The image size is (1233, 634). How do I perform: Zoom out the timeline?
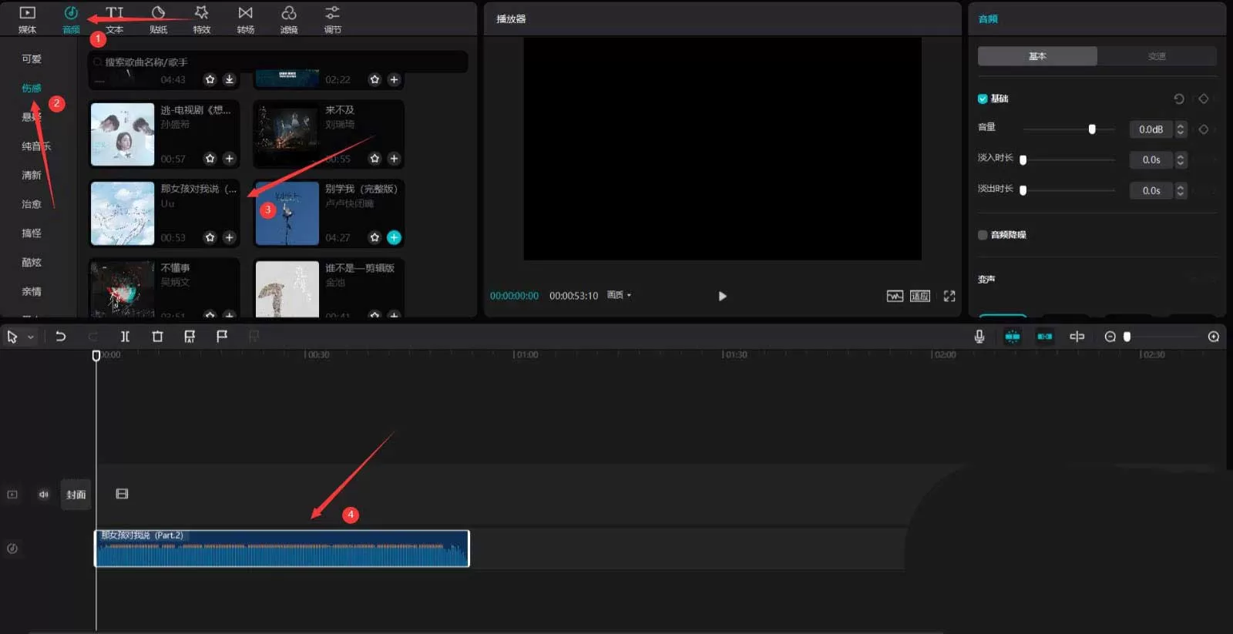click(x=1110, y=337)
